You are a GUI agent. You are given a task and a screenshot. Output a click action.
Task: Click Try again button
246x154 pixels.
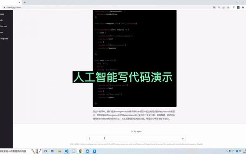tap(136, 131)
